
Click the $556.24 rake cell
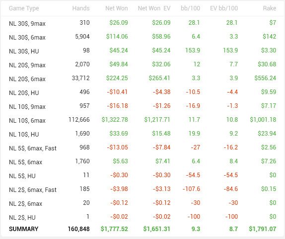coord(265,78)
